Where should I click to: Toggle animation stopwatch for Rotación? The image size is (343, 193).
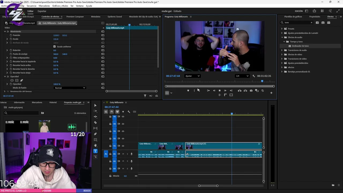pos(11,50)
